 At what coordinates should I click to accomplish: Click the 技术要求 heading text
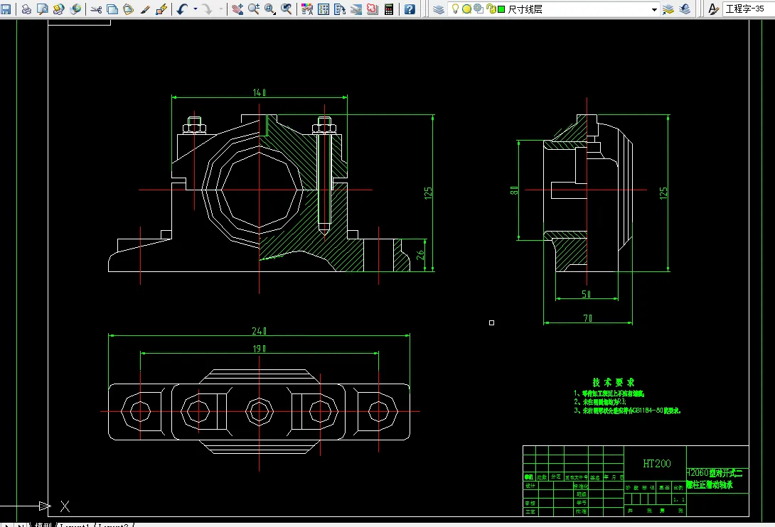[x=614, y=382]
